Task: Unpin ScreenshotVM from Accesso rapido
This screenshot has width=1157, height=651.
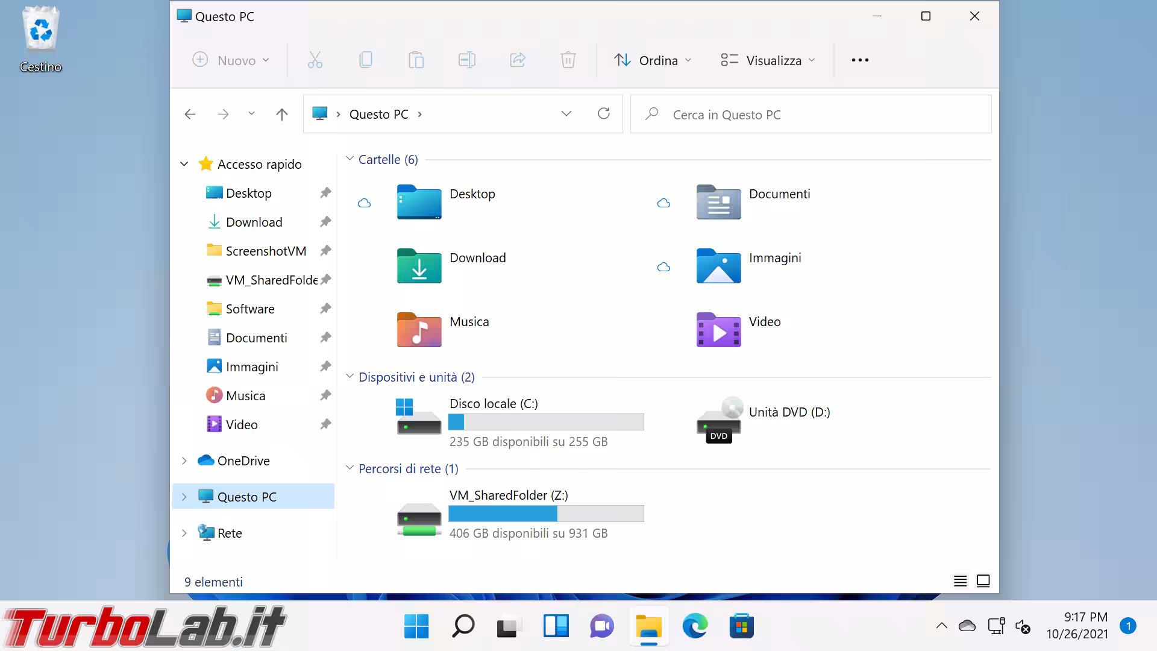Action: tap(325, 250)
